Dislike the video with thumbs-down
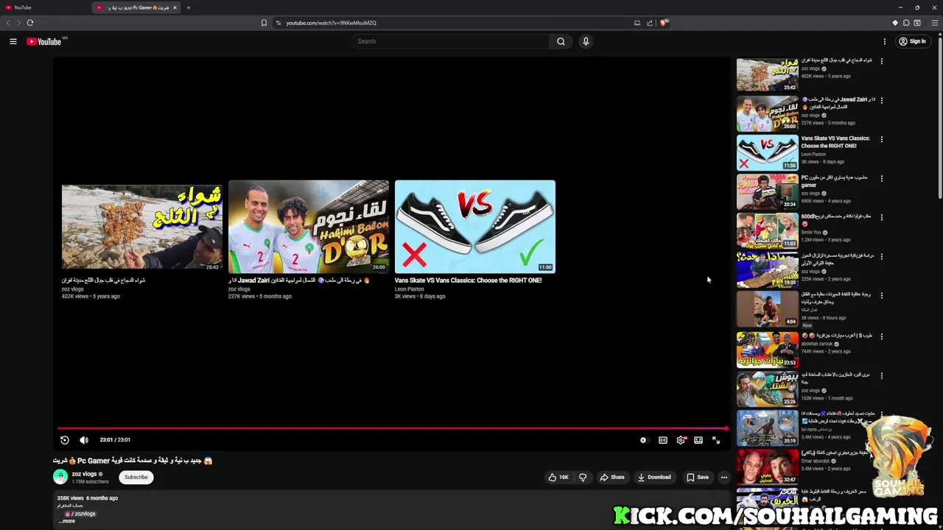The width and height of the screenshot is (943, 530). point(583,477)
